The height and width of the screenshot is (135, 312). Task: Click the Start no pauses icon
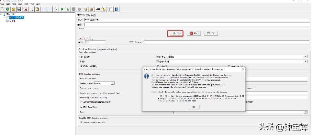pos(68,9)
